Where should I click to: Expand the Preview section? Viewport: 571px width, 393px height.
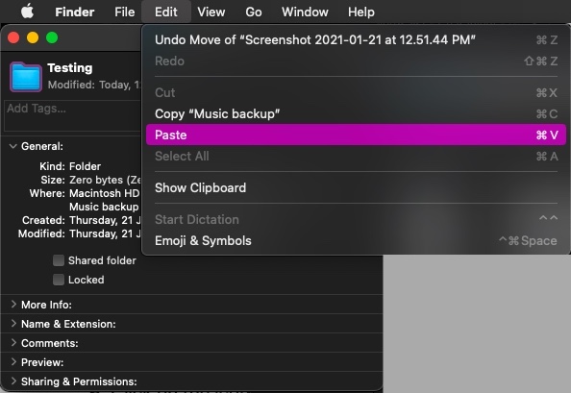coord(13,362)
